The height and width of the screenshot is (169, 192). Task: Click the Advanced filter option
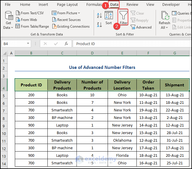point(141,27)
